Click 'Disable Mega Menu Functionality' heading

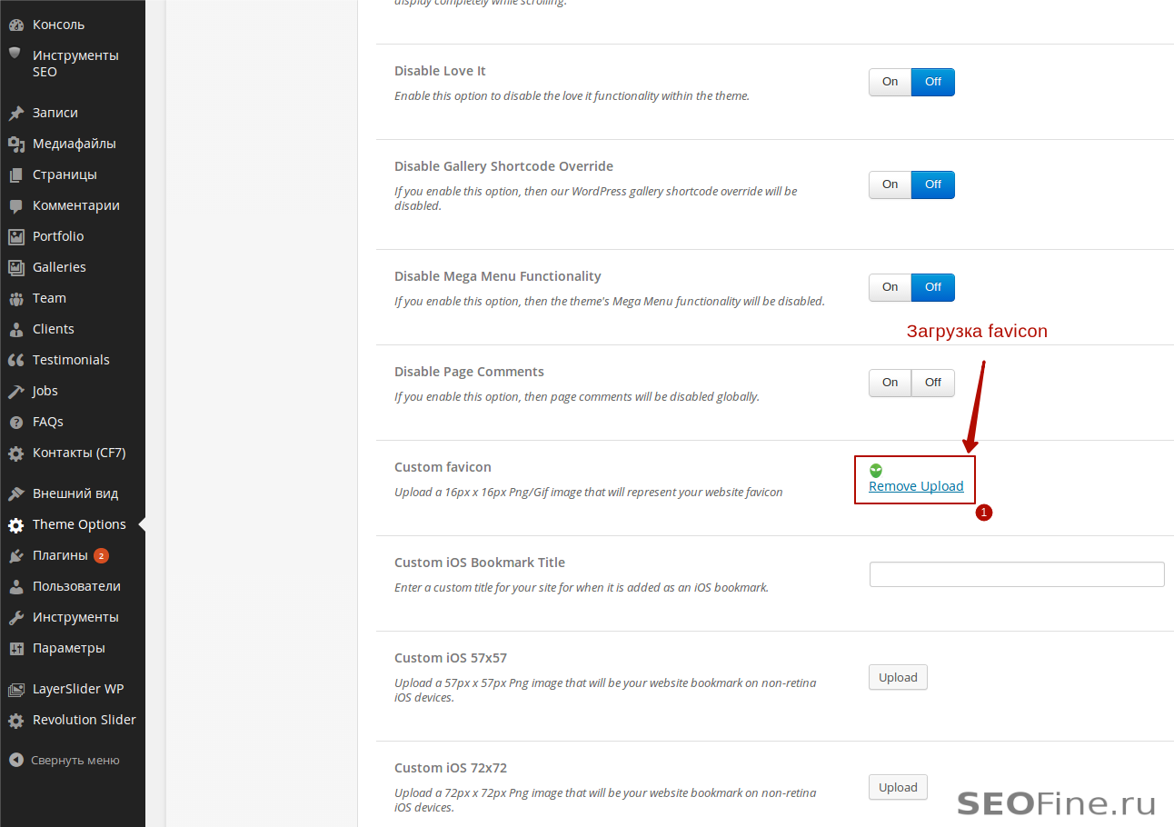click(x=498, y=276)
